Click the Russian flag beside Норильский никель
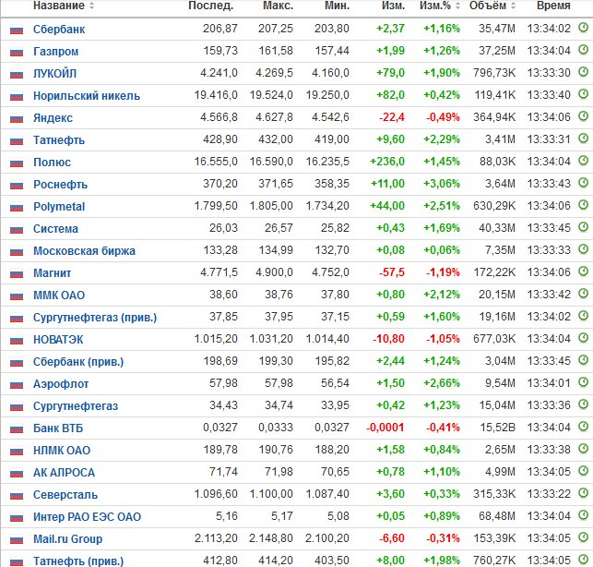Image resolution: width=593 pixels, height=567 pixels. (17, 97)
